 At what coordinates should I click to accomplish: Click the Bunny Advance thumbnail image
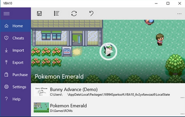(41, 92)
